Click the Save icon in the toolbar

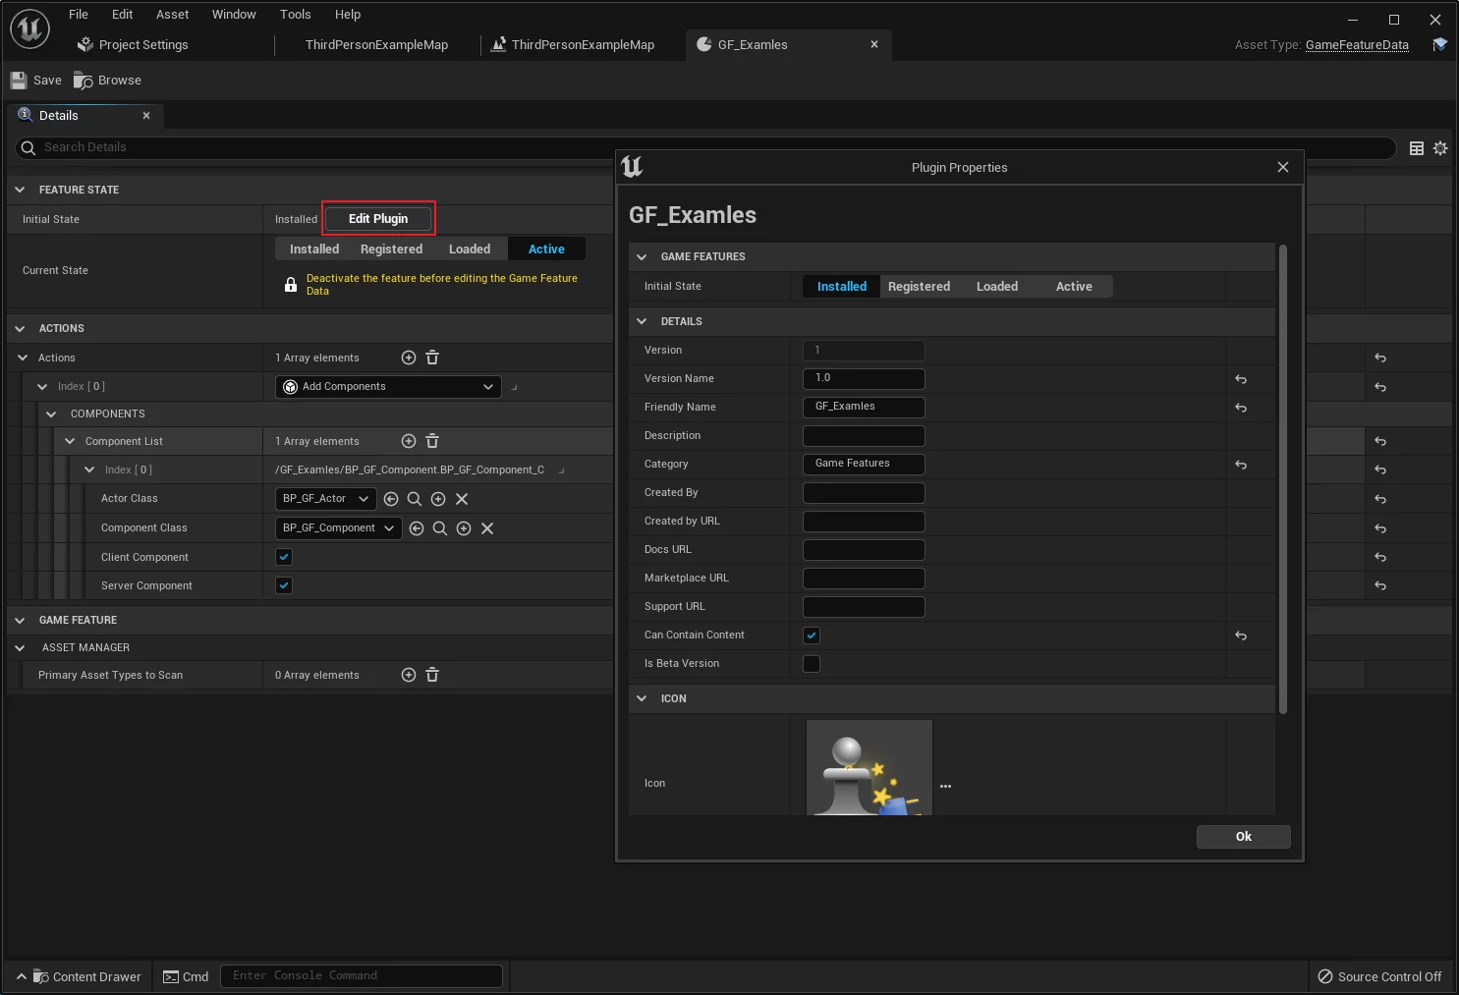(x=19, y=81)
